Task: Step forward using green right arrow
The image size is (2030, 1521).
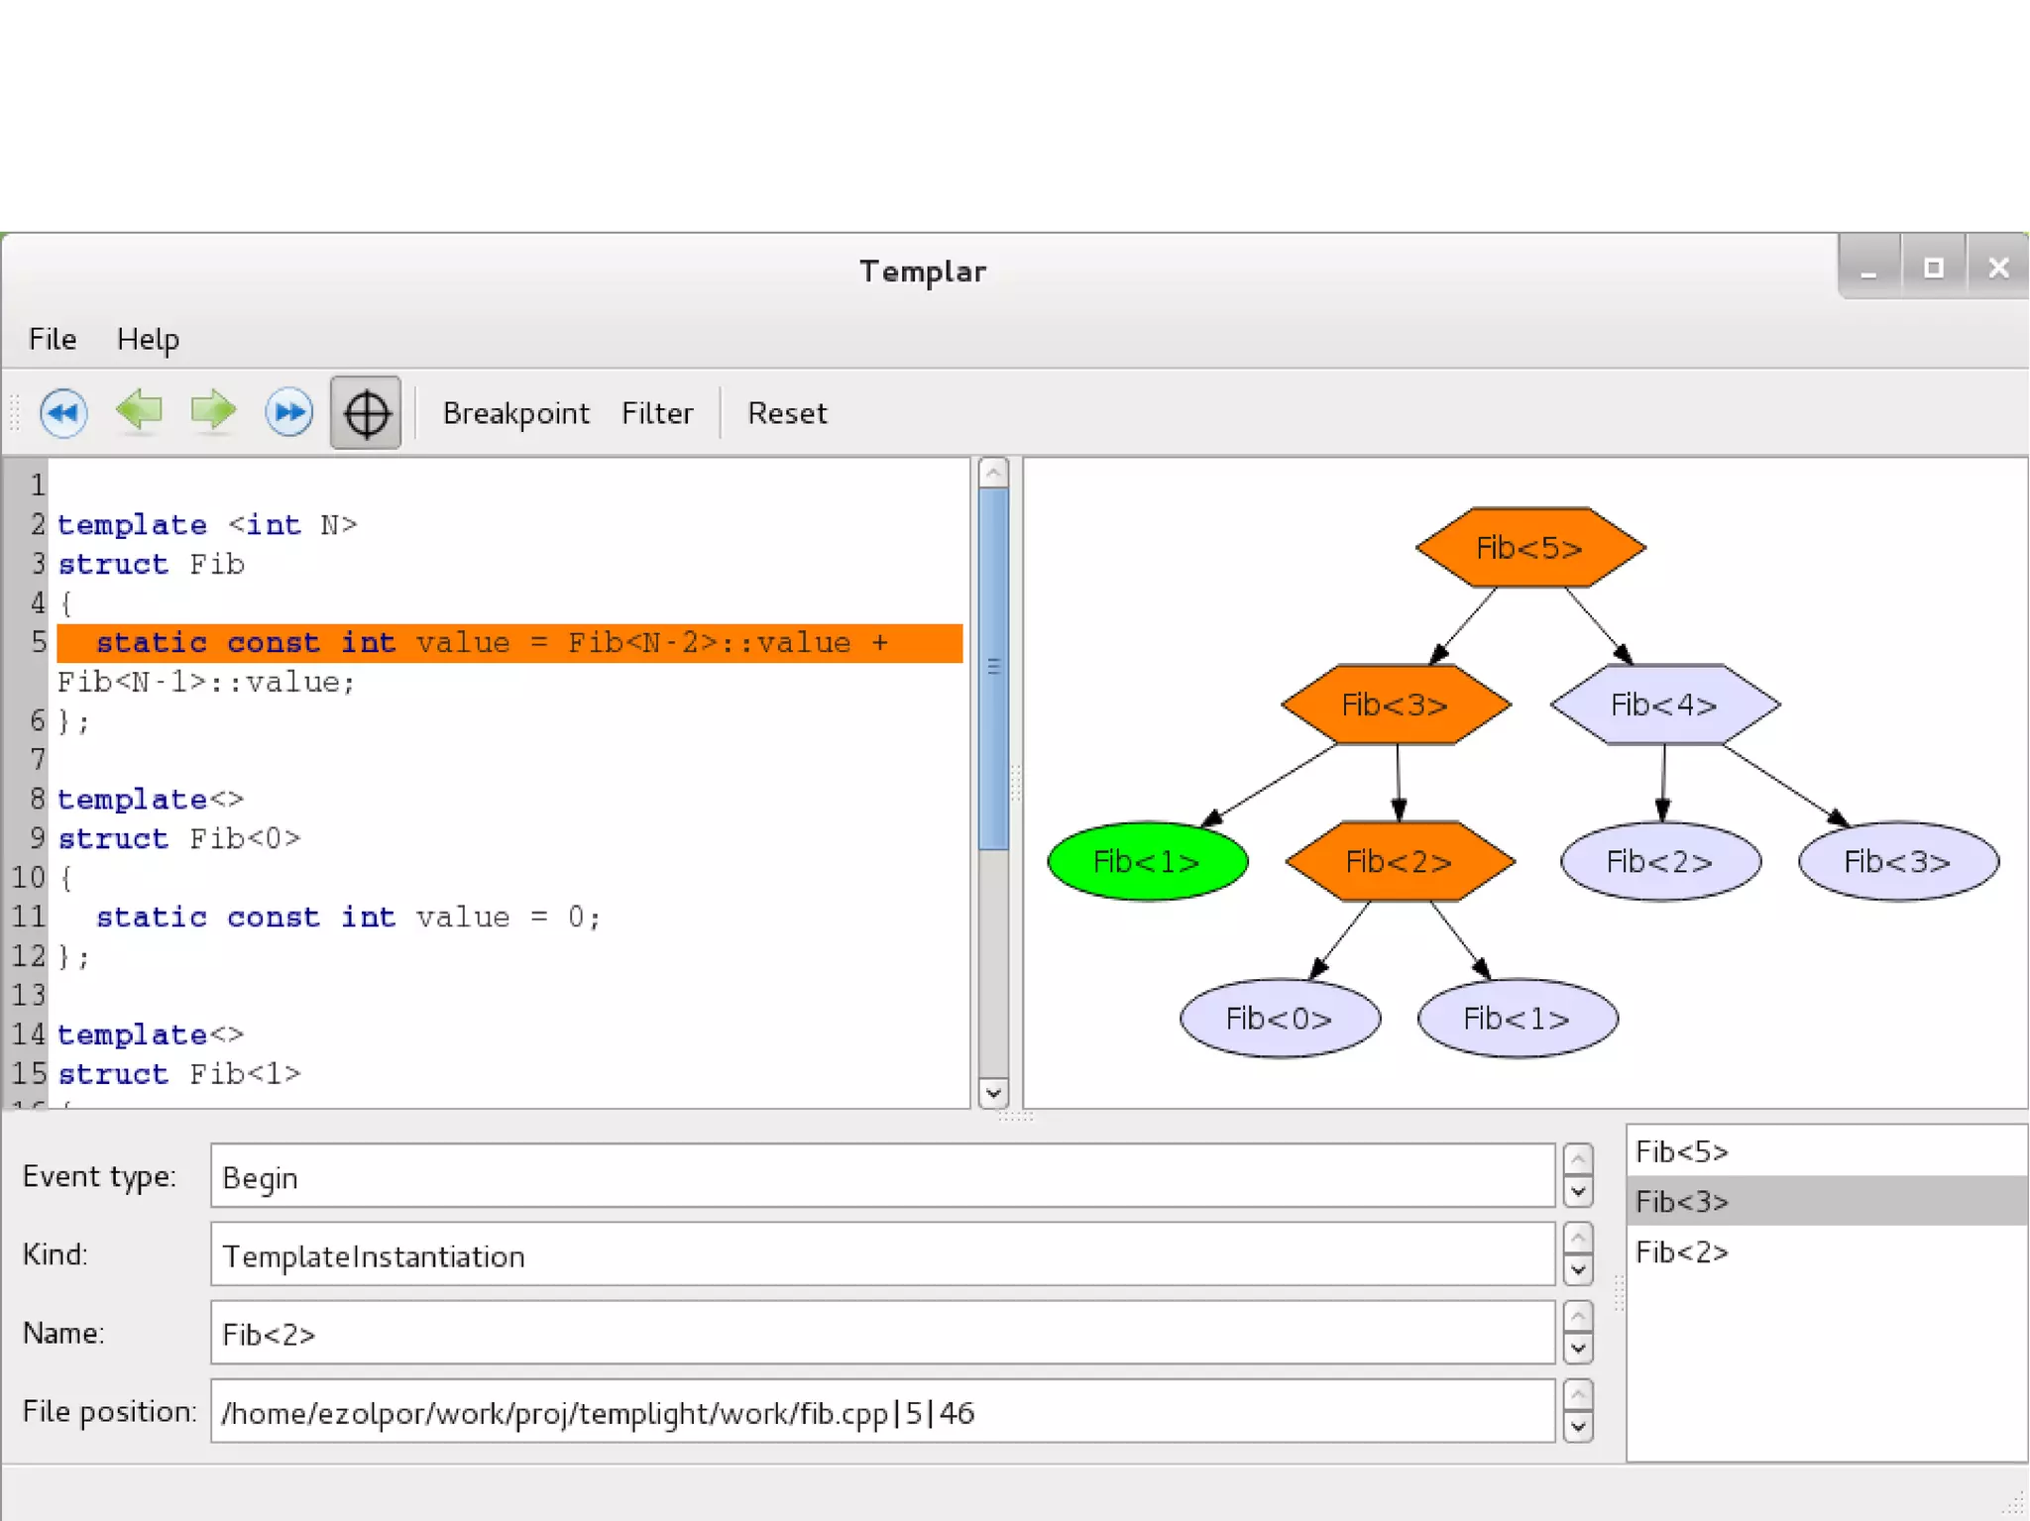Action: pyautogui.click(x=213, y=410)
